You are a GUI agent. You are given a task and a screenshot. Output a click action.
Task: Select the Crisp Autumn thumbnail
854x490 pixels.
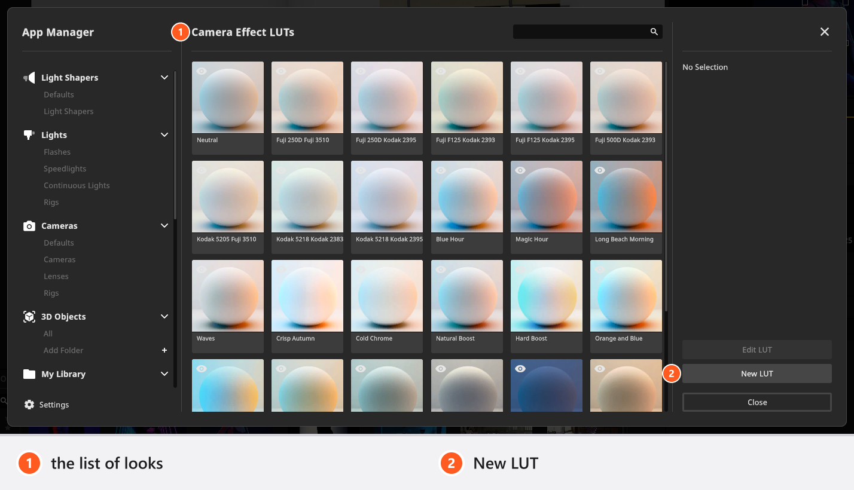307,296
